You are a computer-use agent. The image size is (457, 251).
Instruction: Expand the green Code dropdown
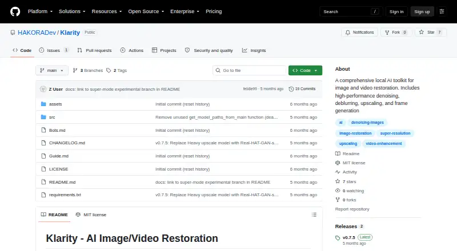click(305, 71)
